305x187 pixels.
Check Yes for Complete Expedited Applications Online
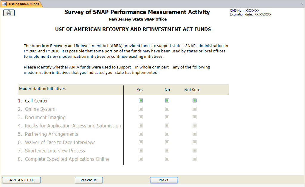(x=141, y=159)
